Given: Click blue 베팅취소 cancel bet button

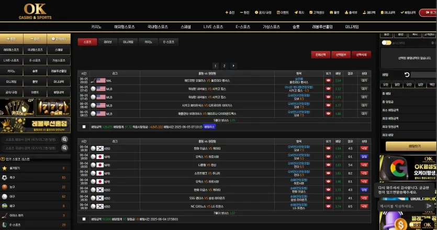Looking at the screenshot, I should click(209, 127).
